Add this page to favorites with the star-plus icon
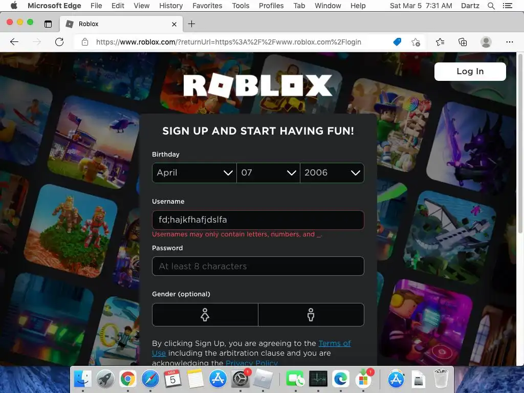The height and width of the screenshot is (393, 524). (x=416, y=42)
